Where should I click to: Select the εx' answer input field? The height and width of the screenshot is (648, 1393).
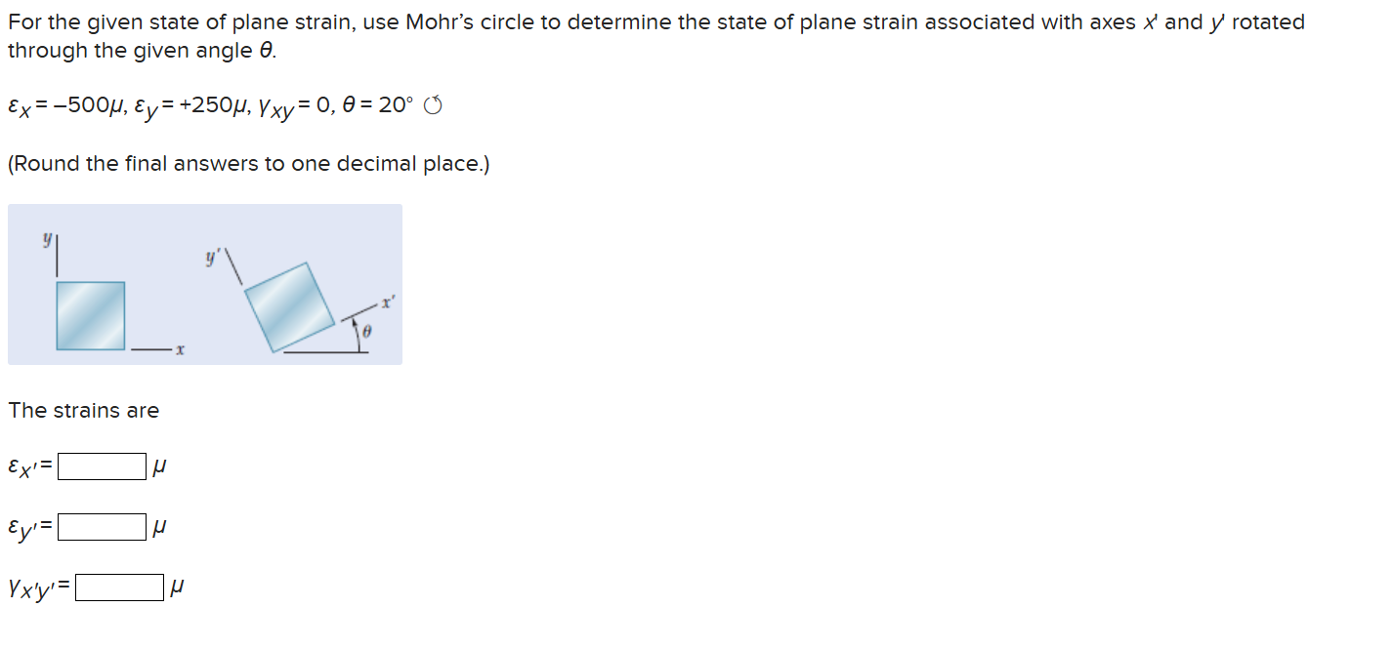click(x=101, y=466)
